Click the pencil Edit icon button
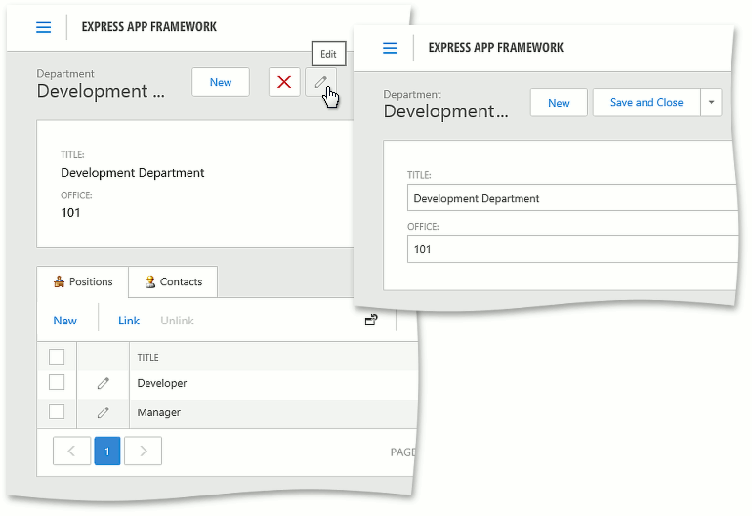This screenshot has width=752, height=516. tap(320, 82)
